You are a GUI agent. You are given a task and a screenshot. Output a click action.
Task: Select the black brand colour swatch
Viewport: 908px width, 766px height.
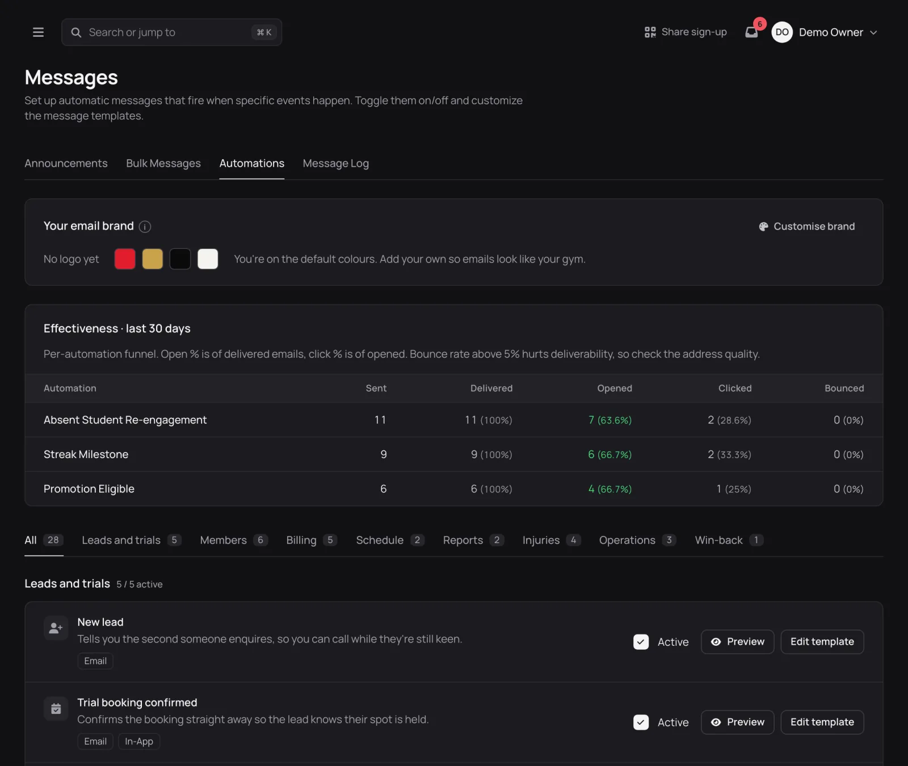coord(180,259)
